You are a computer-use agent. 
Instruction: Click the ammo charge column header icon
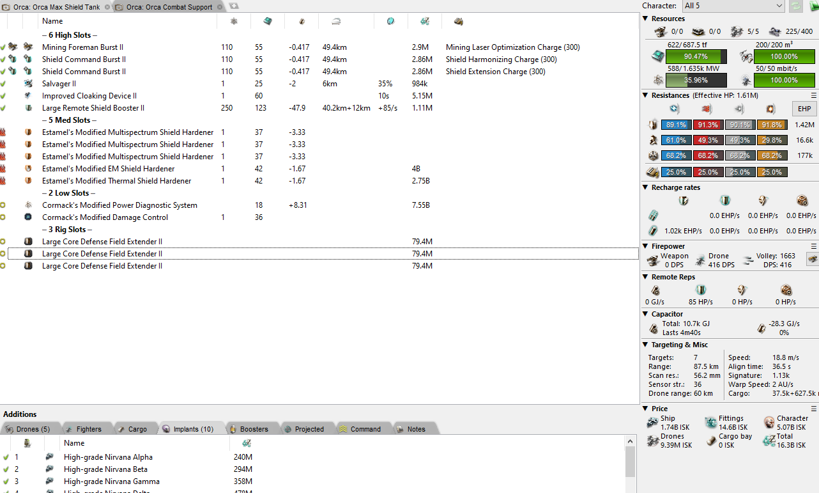click(x=458, y=22)
